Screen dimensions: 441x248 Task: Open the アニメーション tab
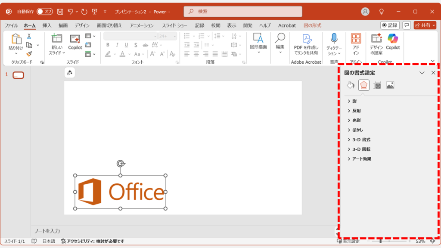(142, 25)
